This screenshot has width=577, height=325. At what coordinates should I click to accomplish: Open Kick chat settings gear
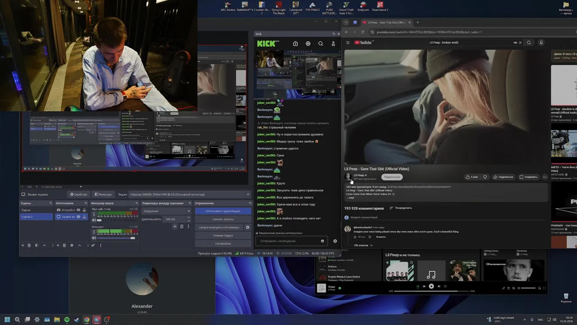pyautogui.click(x=335, y=241)
